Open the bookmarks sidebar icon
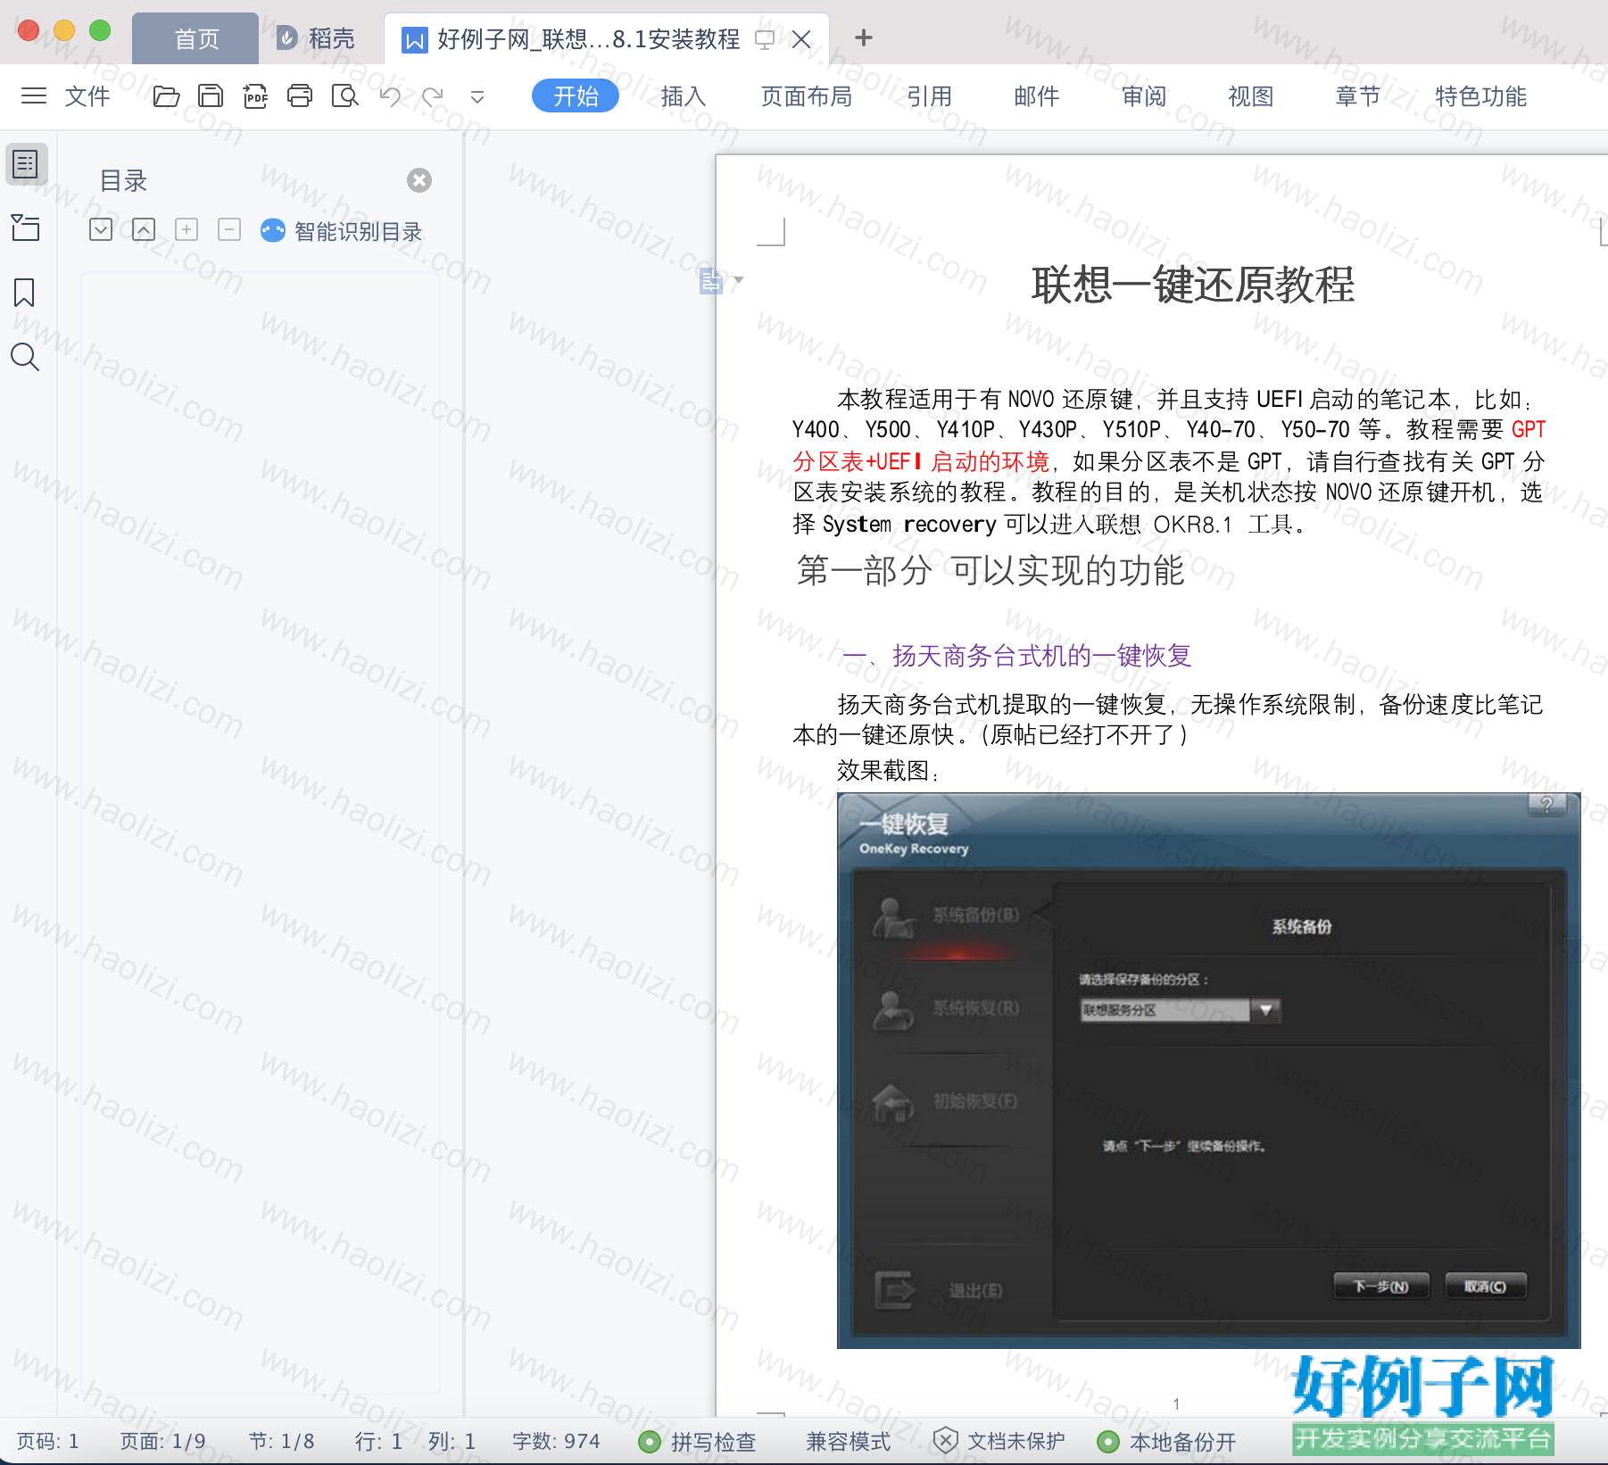Image resolution: width=1608 pixels, height=1465 pixels. click(x=24, y=293)
